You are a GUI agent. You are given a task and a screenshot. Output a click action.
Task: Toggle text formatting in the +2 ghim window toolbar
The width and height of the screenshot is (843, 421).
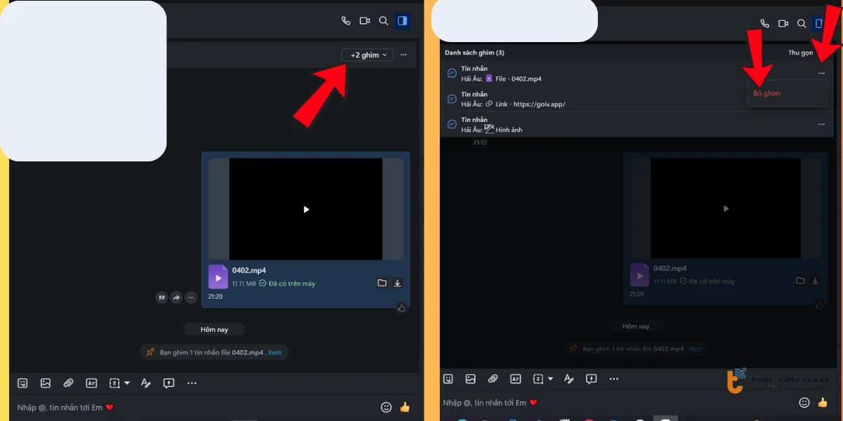coord(146,383)
